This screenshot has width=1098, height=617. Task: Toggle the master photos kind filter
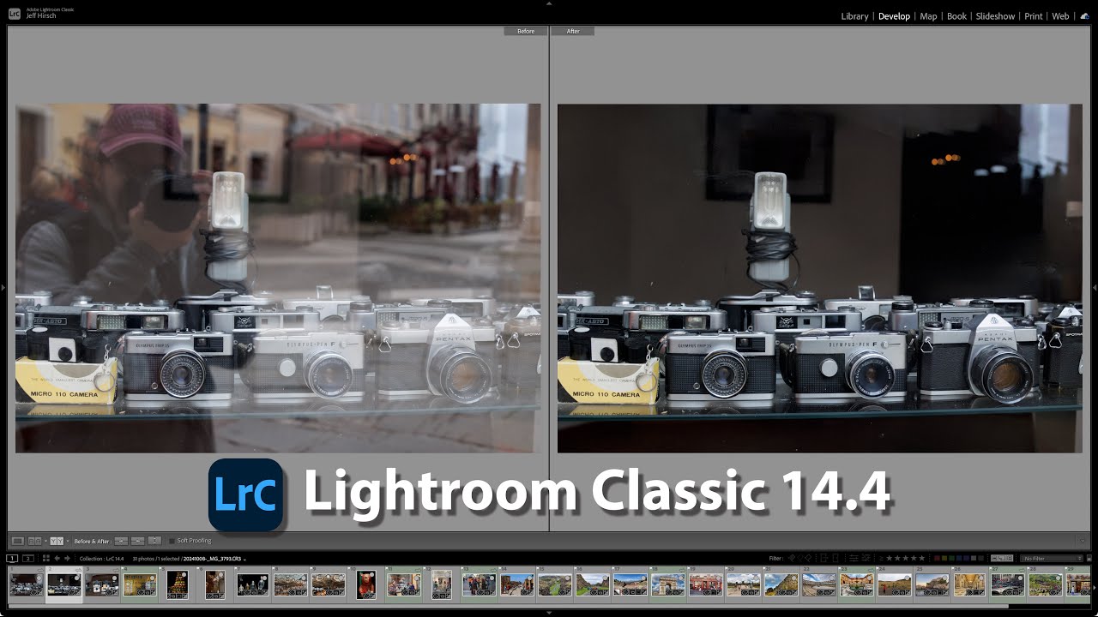pos(994,559)
